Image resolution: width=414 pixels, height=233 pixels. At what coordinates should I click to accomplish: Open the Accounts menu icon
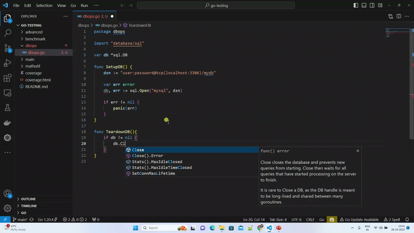[8, 194]
